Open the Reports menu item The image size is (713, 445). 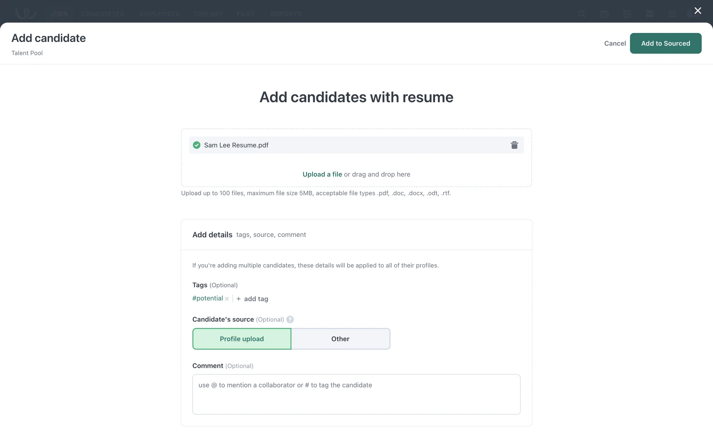pyautogui.click(x=286, y=14)
